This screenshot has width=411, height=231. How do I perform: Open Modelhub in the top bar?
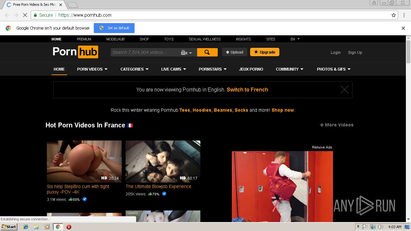coord(115,39)
